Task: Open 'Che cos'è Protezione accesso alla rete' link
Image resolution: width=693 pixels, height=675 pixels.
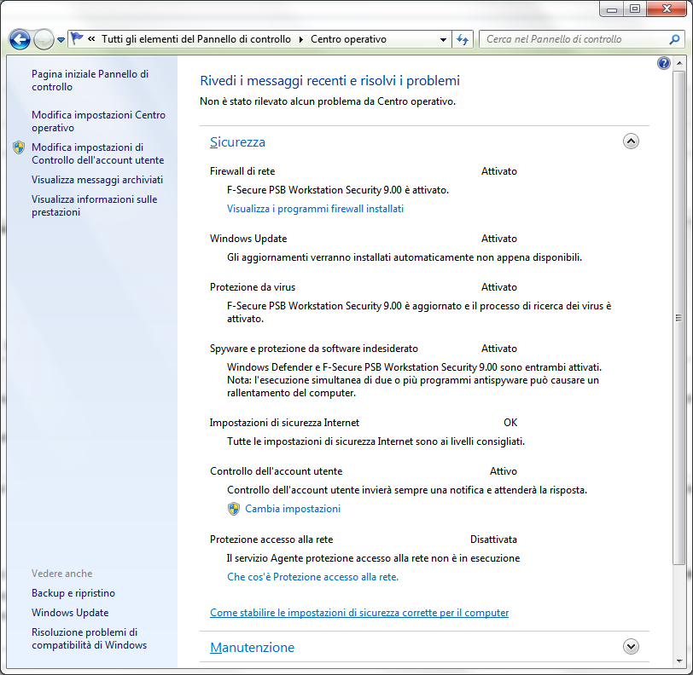Action: click(x=312, y=577)
